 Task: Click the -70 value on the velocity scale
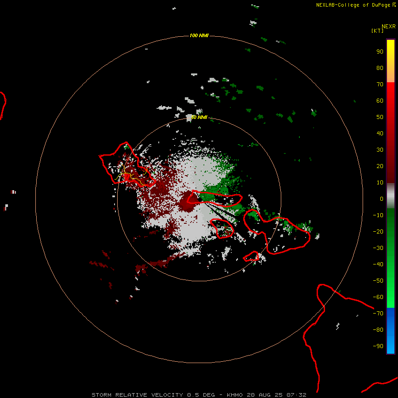pos(378,314)
